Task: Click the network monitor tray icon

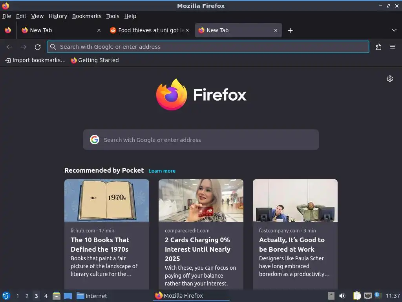Action: coord(367,296)
